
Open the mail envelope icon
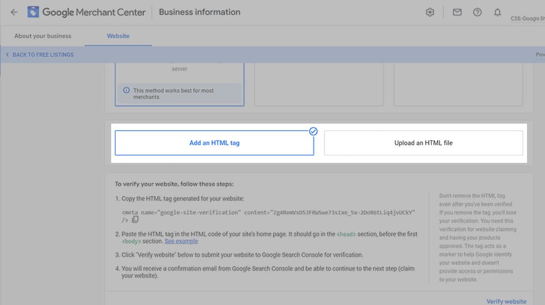457,13
